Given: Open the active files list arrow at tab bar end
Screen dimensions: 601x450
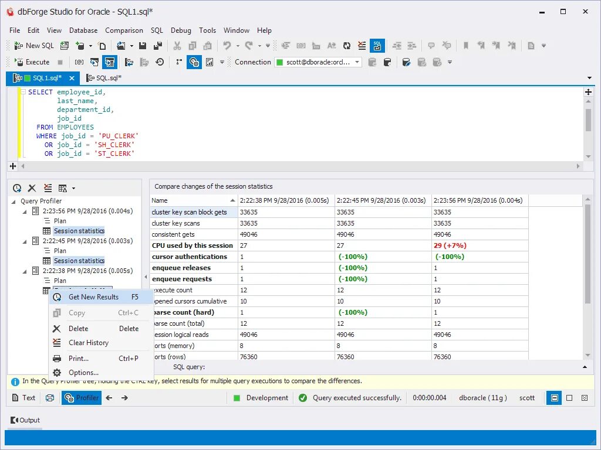Looking at the screenshot, I should (x=589, y=78).
